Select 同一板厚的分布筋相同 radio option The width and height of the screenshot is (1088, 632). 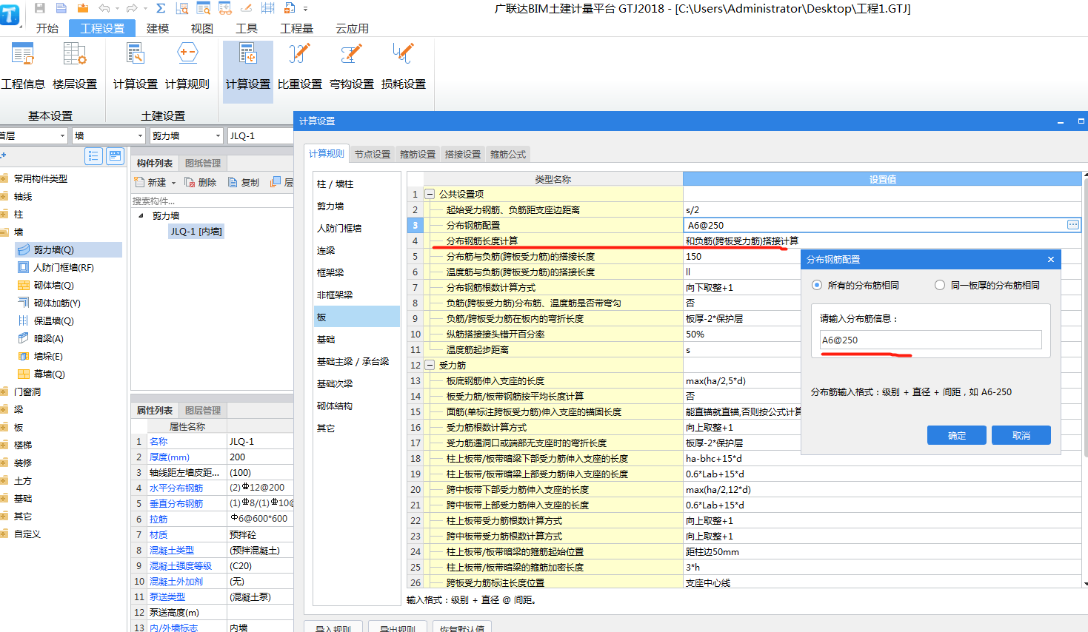(940, 285)
